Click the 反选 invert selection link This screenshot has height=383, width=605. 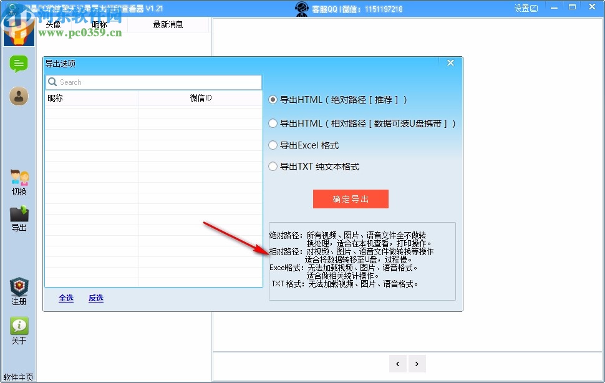95,298
